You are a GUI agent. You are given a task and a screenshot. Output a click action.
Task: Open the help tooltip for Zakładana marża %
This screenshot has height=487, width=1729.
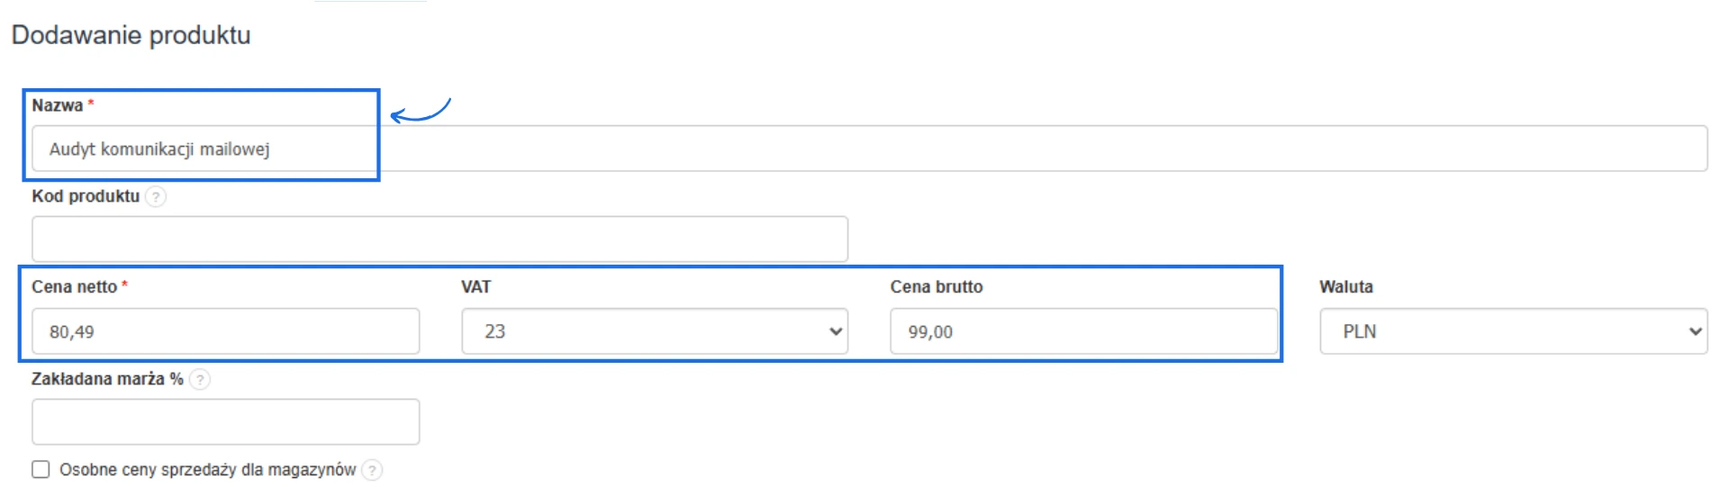(x=200, y=379)
